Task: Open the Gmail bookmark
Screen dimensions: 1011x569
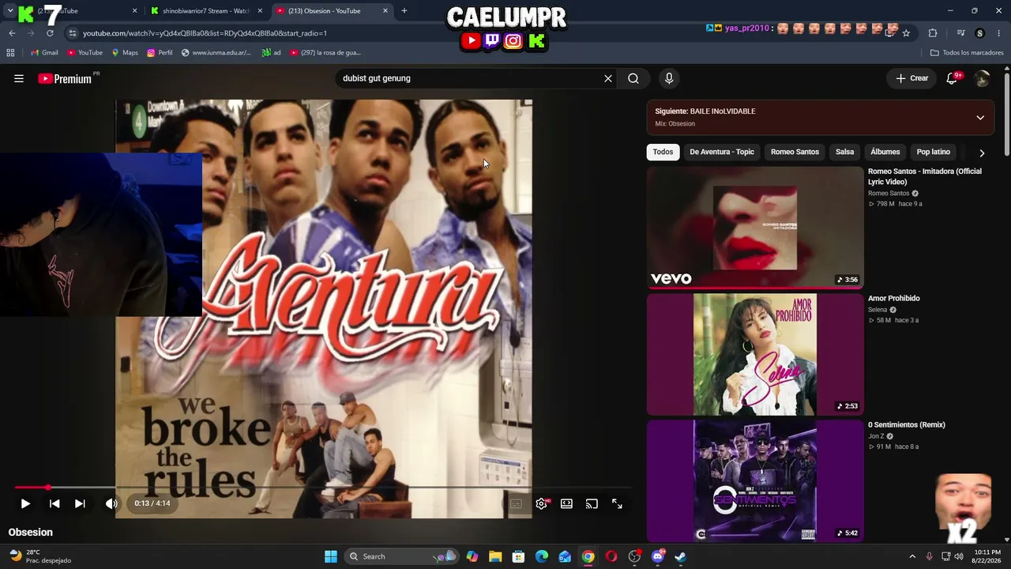Action: pyautogui.click(x=44, y=53)
